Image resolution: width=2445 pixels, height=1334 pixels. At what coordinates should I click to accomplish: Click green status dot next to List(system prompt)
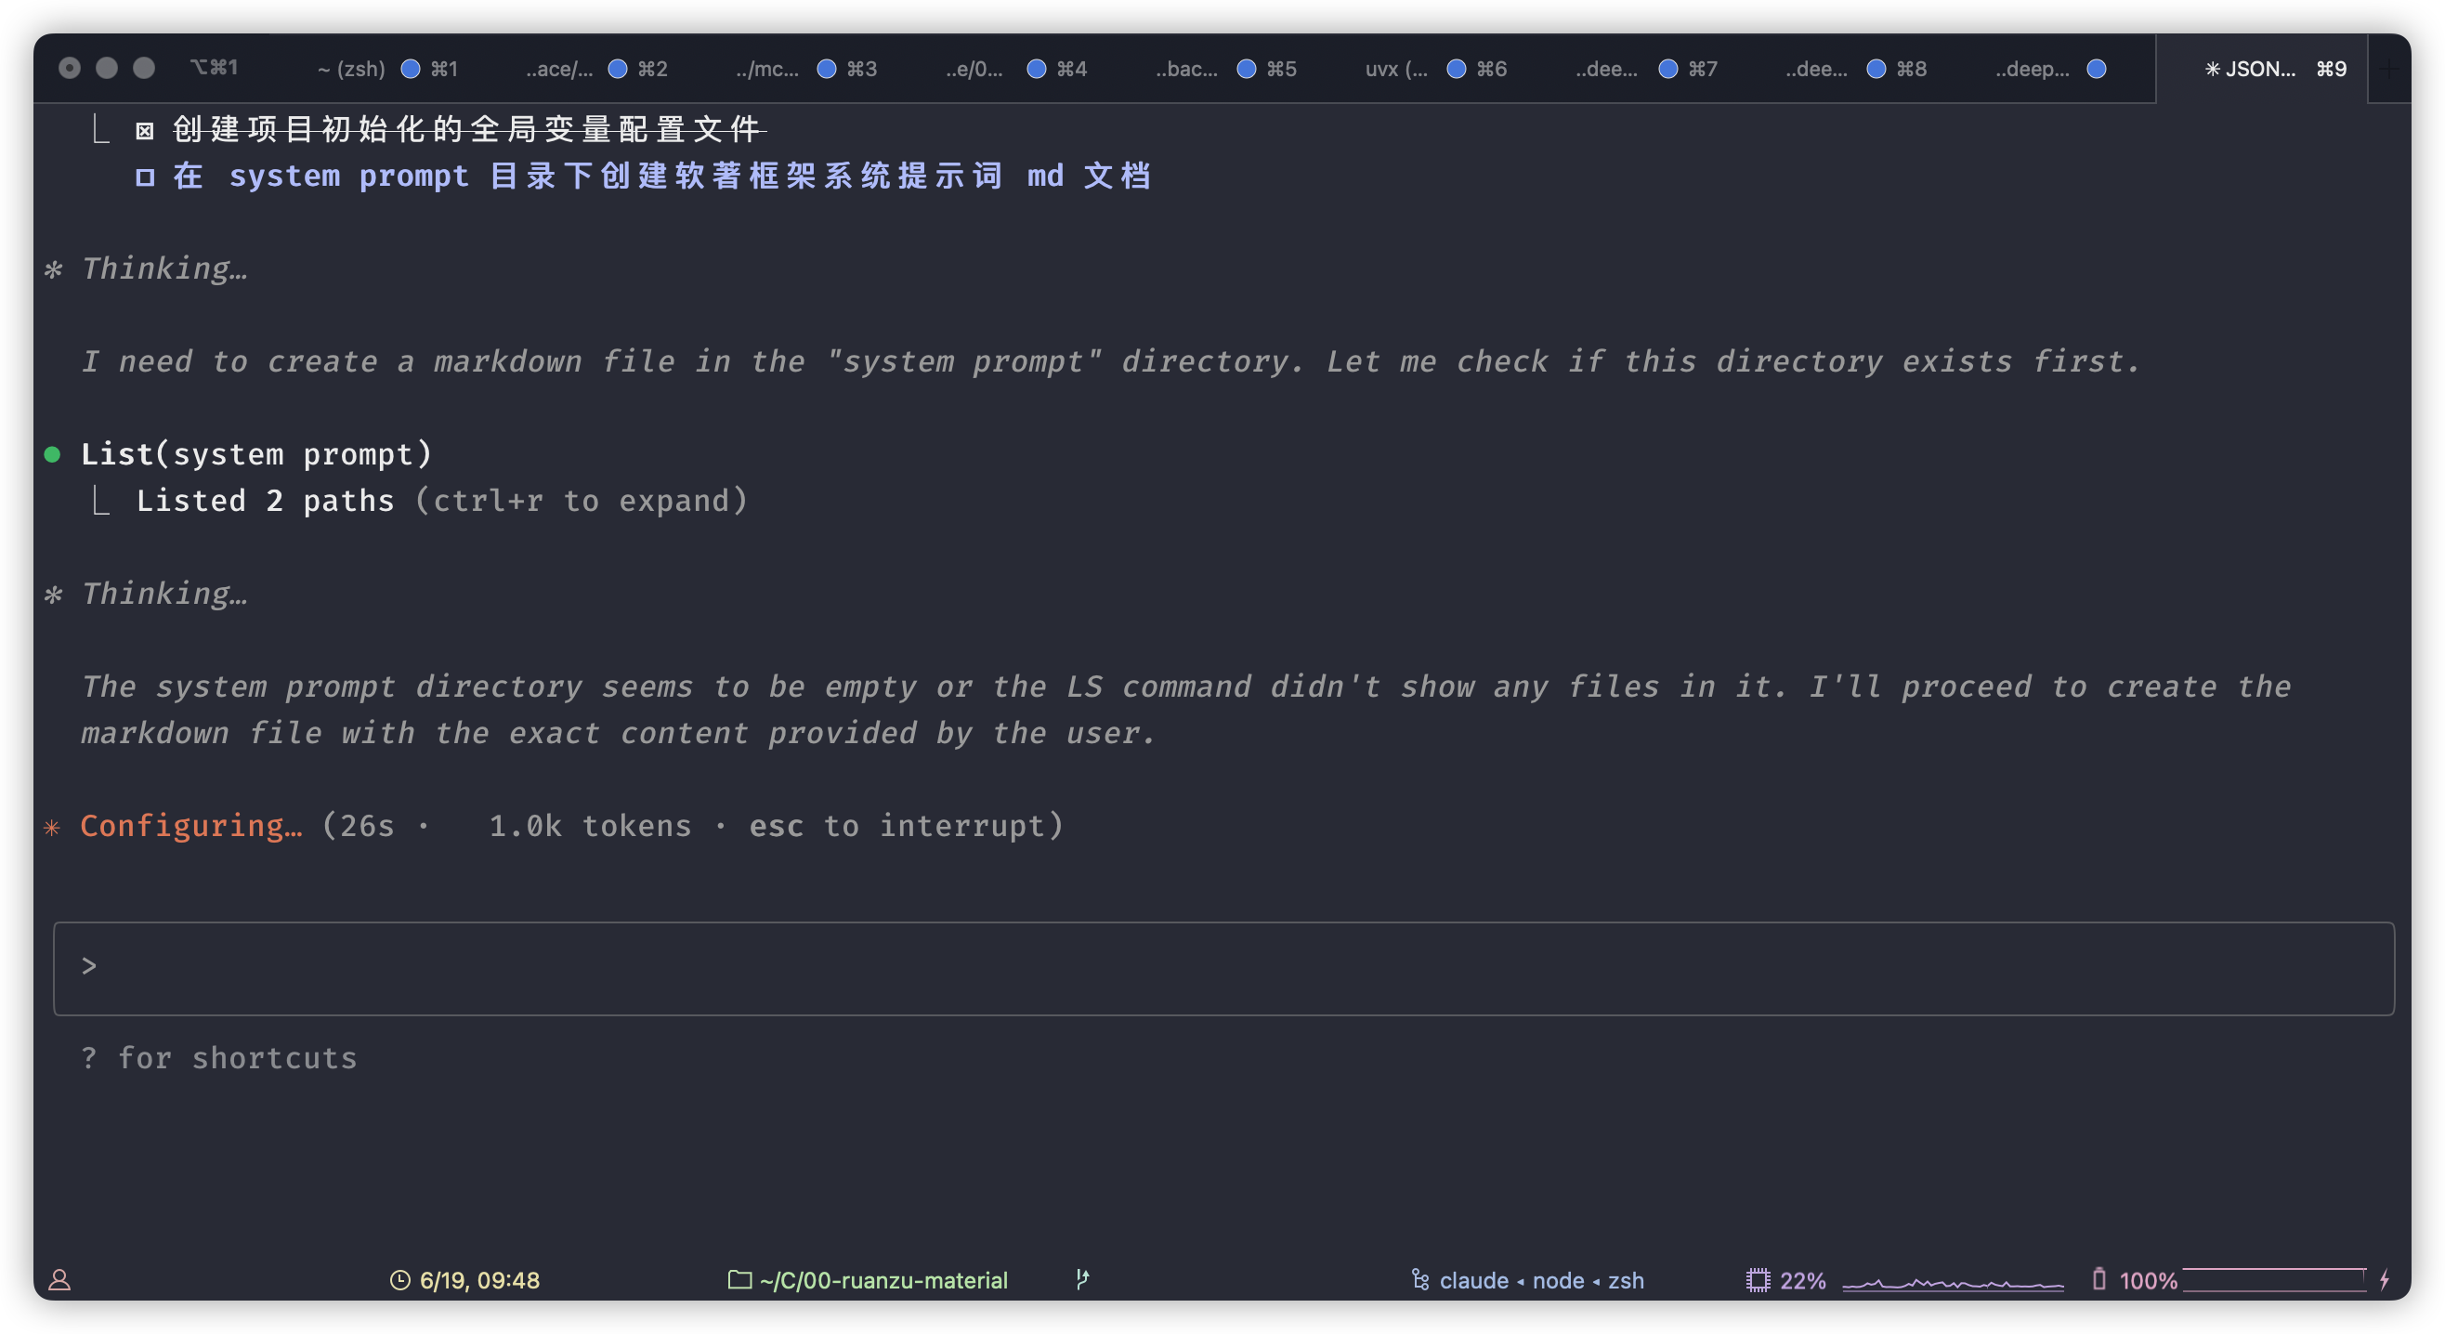point(53,455)
